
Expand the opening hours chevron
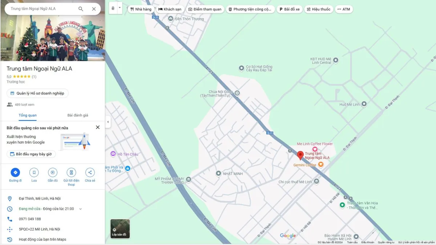[80, 209]
